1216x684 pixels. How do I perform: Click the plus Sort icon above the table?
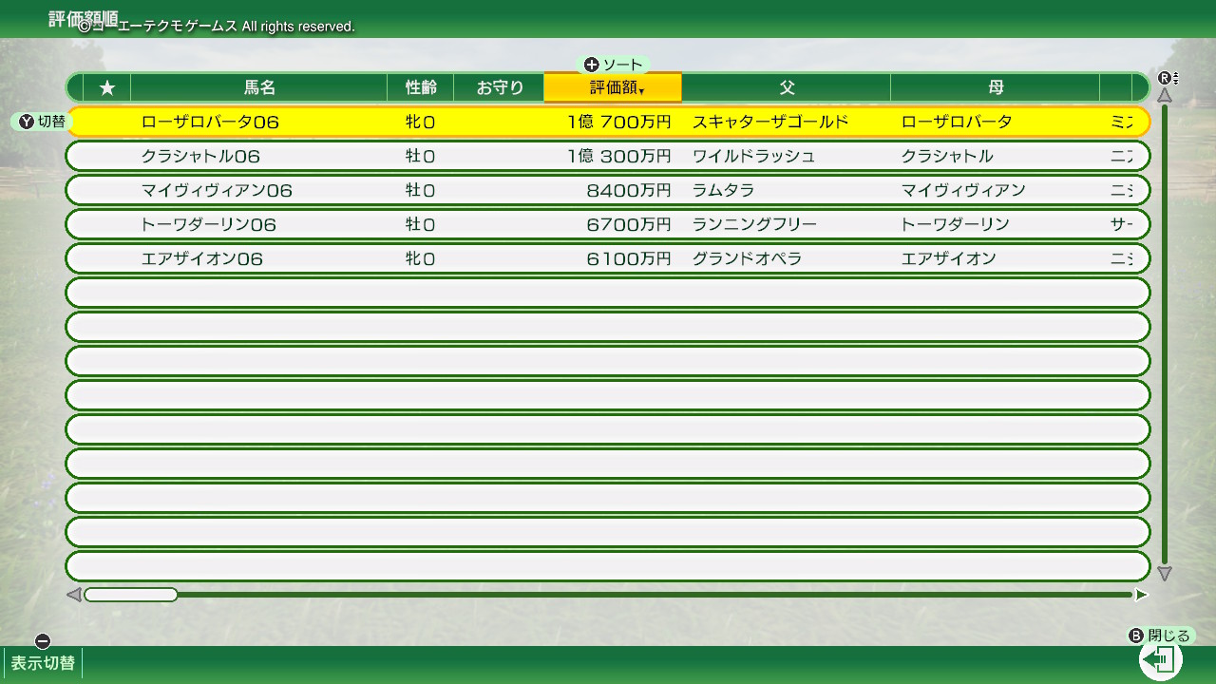(592, 65)
